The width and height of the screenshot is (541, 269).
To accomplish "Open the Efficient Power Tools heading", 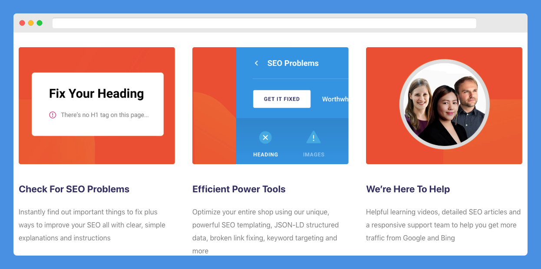I will coord(239,189).
